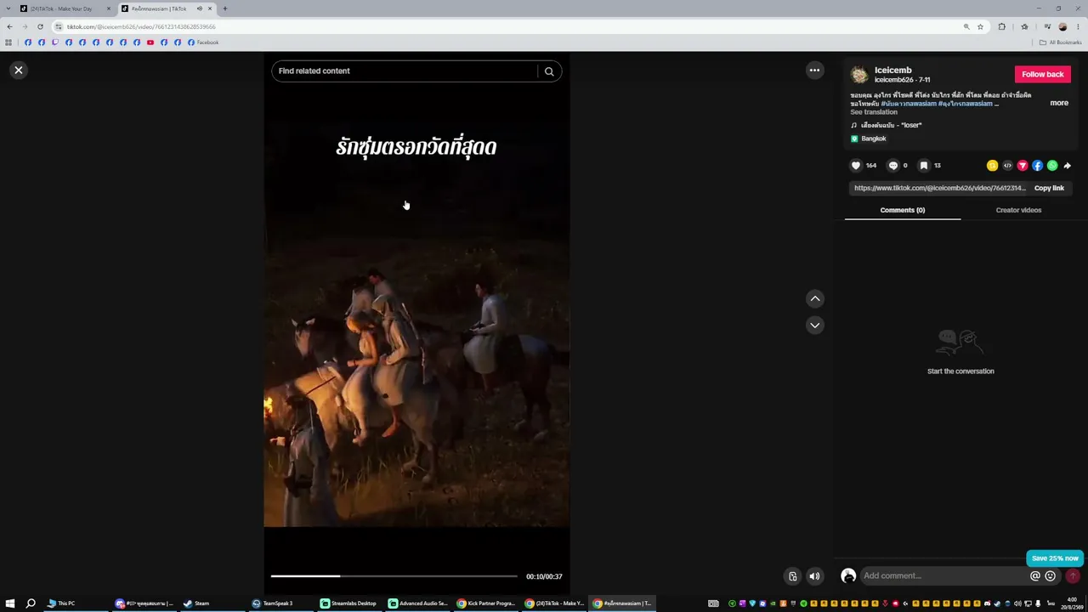The image size is (1088, 612).
Task: Reload the page
Action: pos(40,26)
